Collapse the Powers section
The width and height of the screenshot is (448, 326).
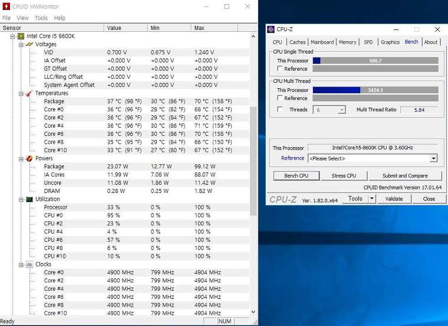(21, 159)
